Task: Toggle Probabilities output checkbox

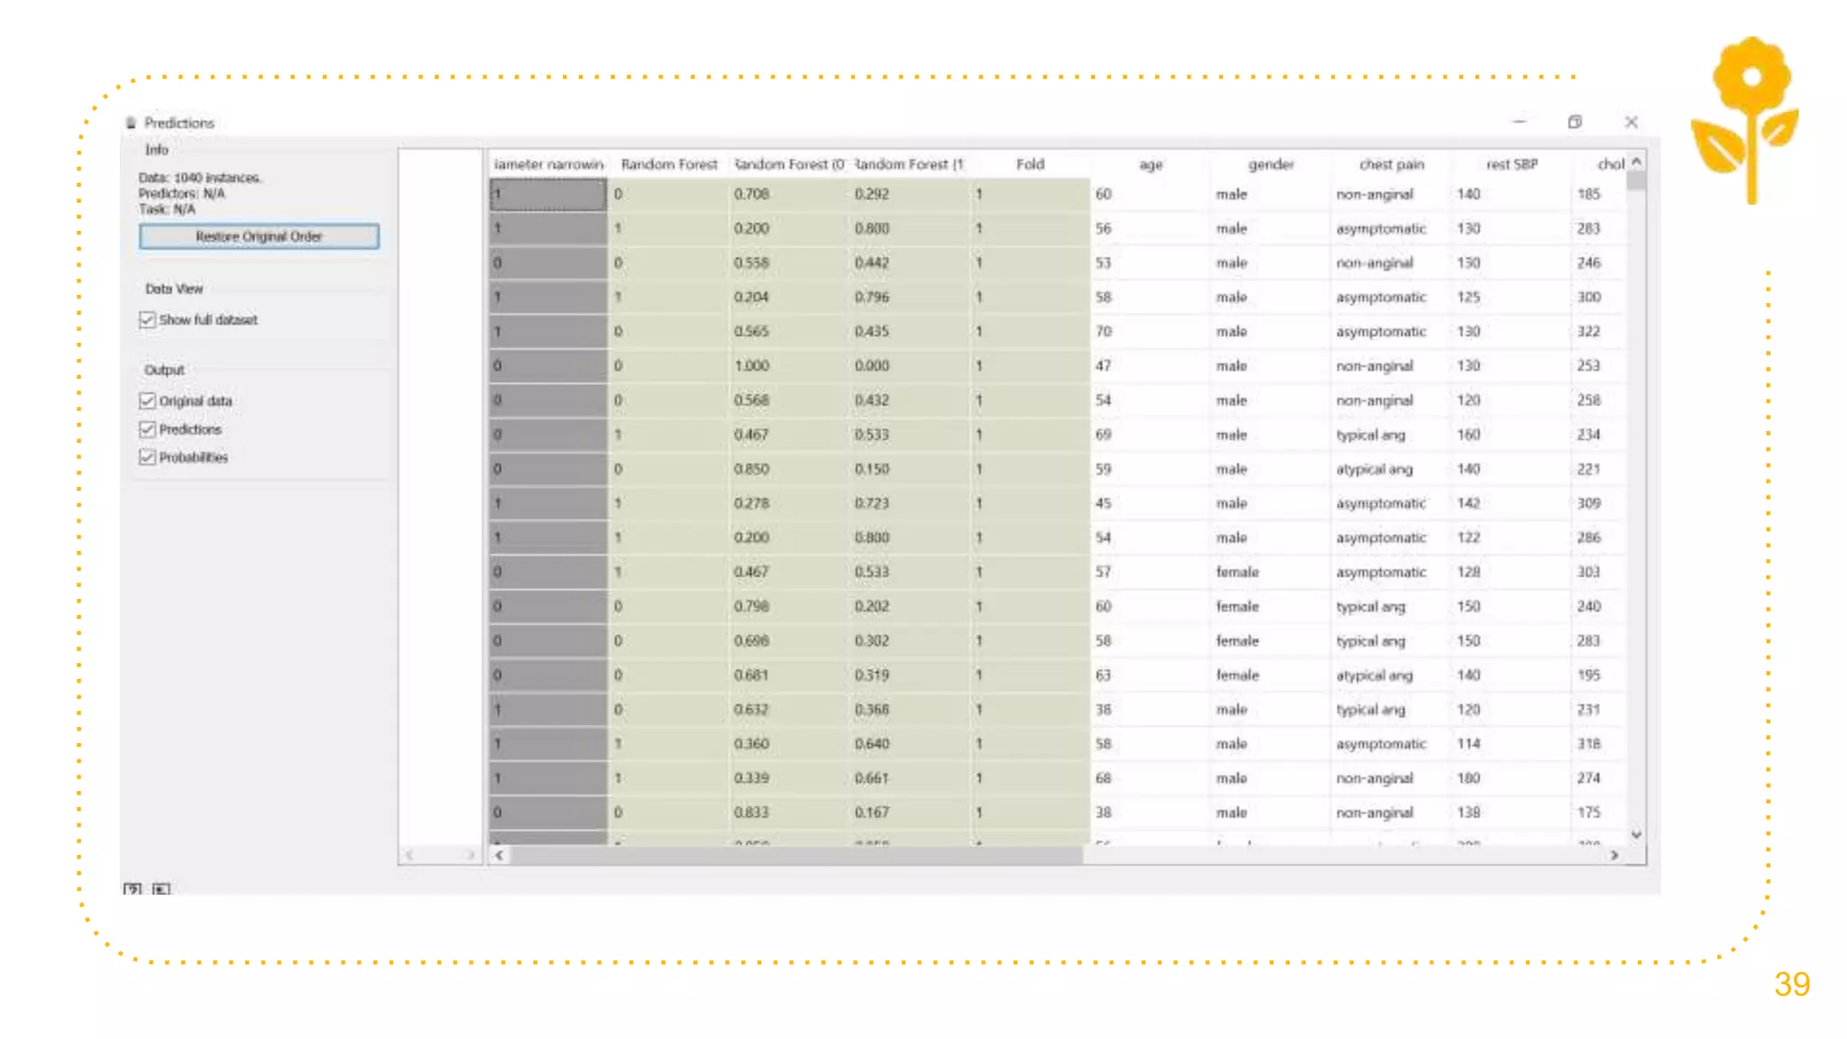Action: click(148, 457)
